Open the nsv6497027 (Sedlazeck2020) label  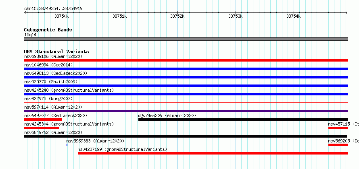[x=56, y=115]
